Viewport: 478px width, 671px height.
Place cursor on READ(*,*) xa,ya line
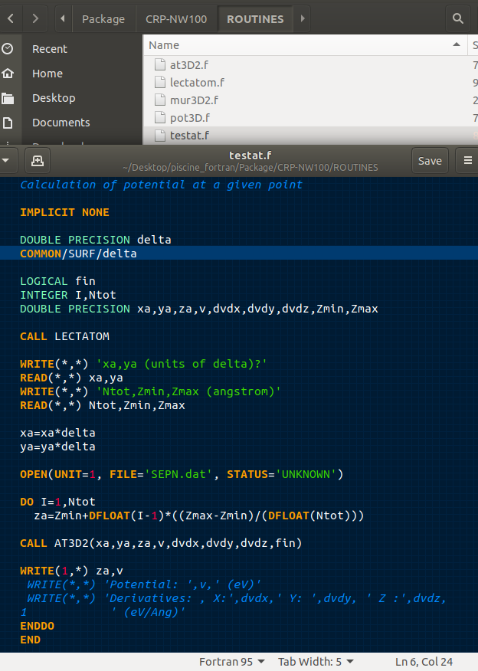pos(71,378)
